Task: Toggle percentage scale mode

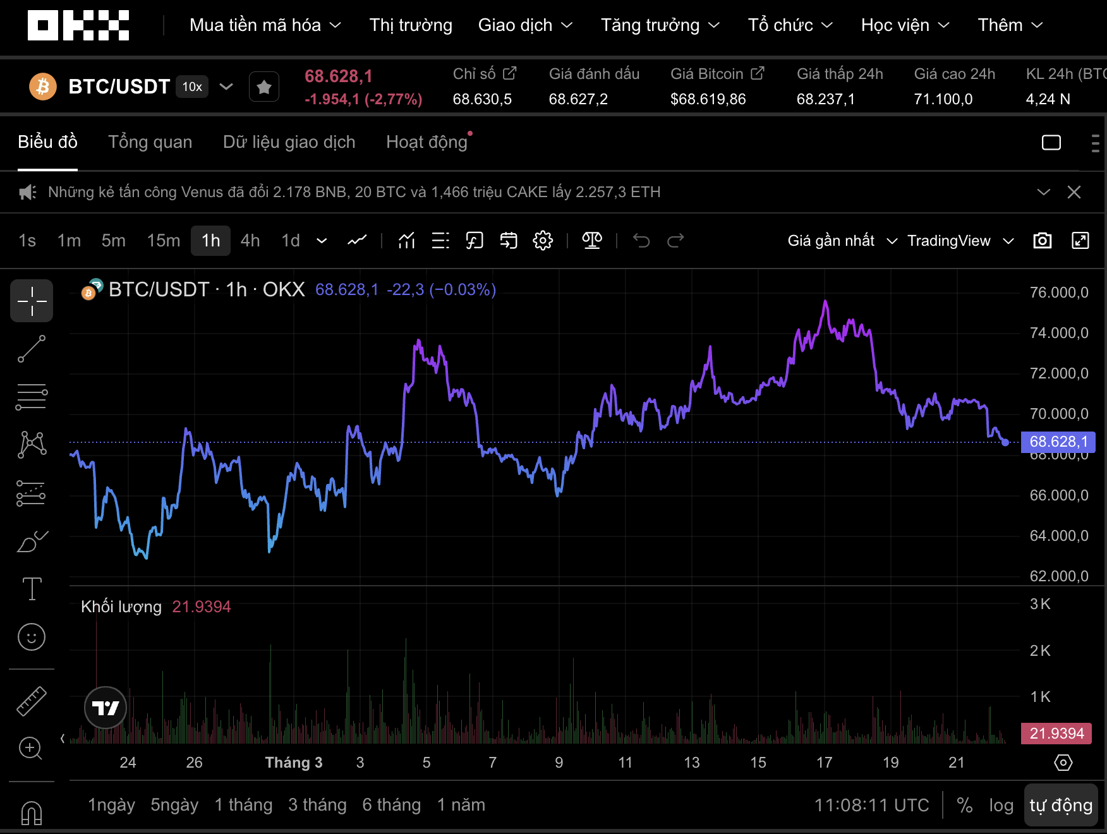Action: pyautogui.click(x=964, y=805)
